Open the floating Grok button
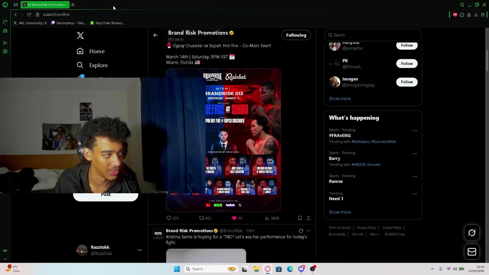This screenshot has width=489, height=275. (x=472, y=233)
